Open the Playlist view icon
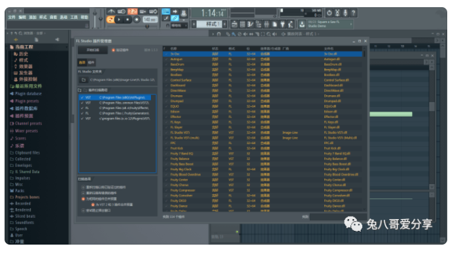This screenshot has width=459, height=257. coord(235,24)
